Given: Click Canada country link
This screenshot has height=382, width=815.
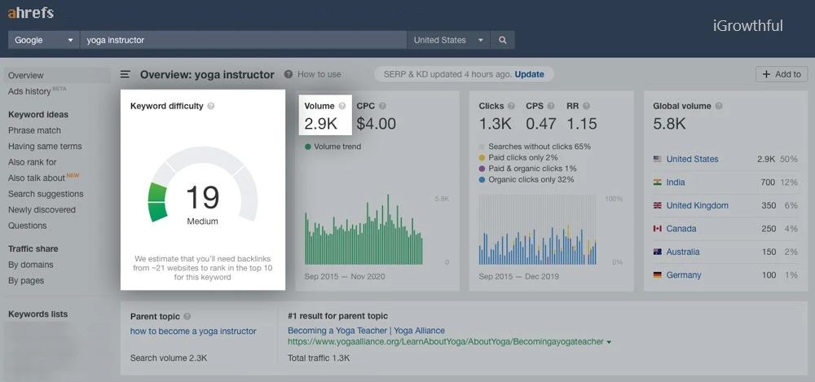Looking at the screenshot, I should tap(681, 229).
